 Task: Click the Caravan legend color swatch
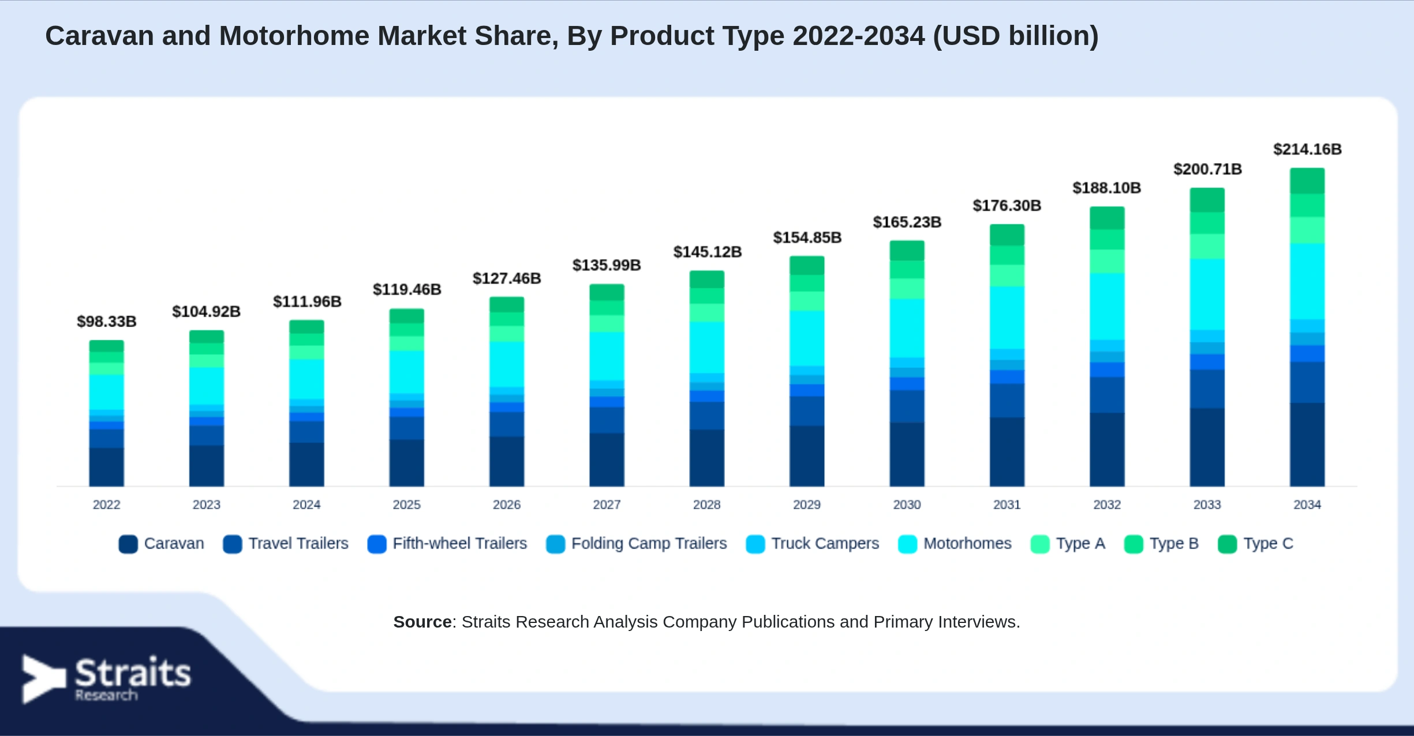click(128, 544)
